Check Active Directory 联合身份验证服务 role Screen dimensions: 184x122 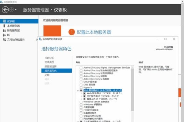[x=81, y=70]
